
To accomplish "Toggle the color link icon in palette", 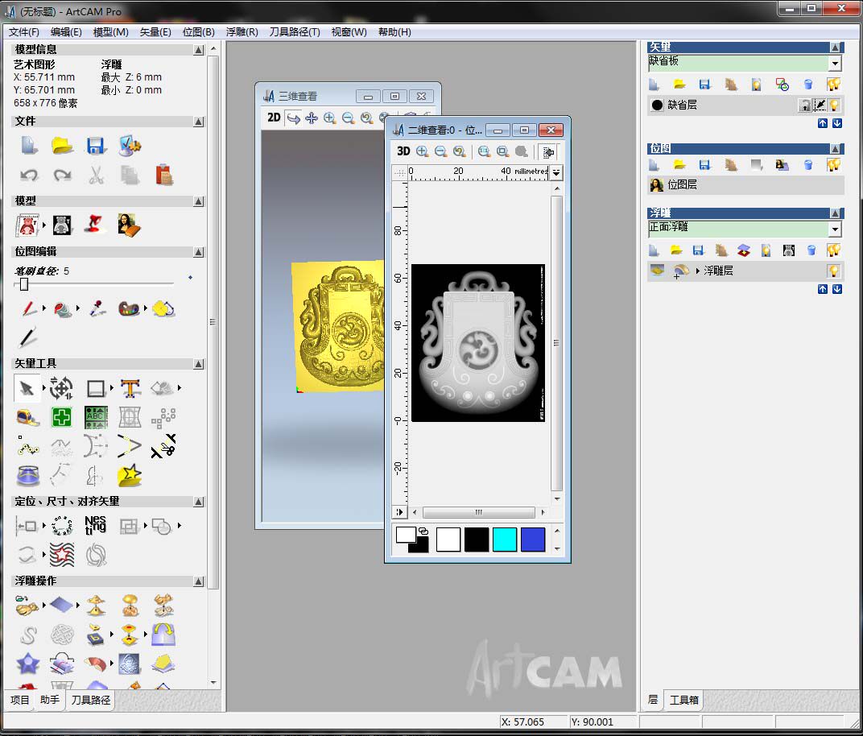I will [x=423, y=531].
